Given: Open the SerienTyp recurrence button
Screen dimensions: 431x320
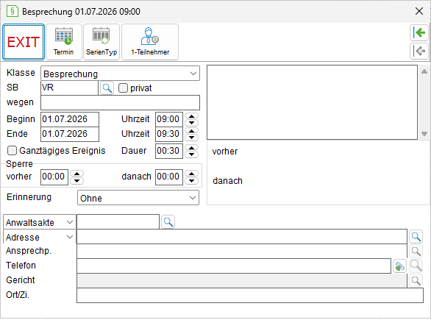Looking at the screenshot, I should (x=101, y=42).
